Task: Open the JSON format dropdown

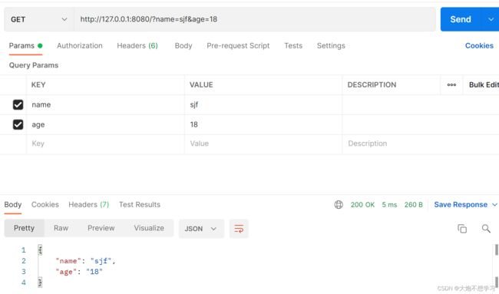Action: [201, 229]
